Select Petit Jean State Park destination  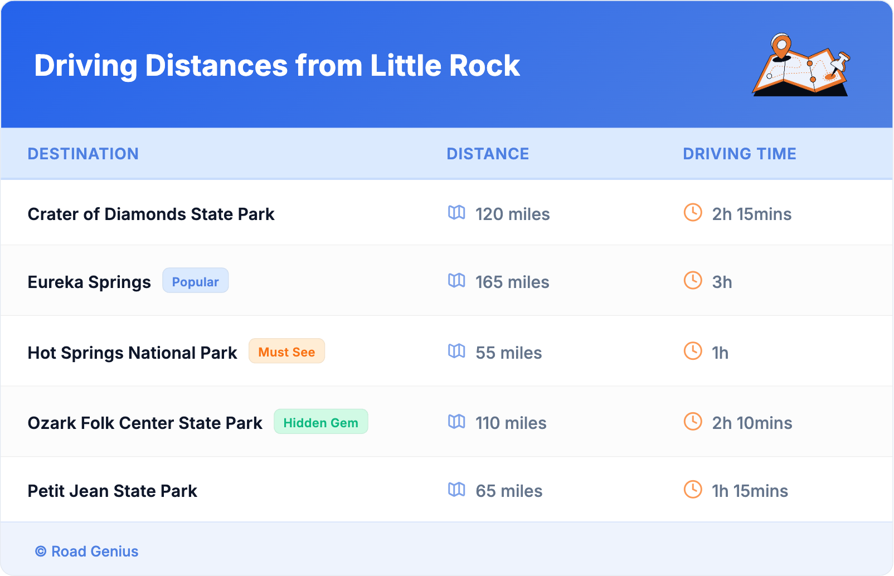tap(113, 491)
